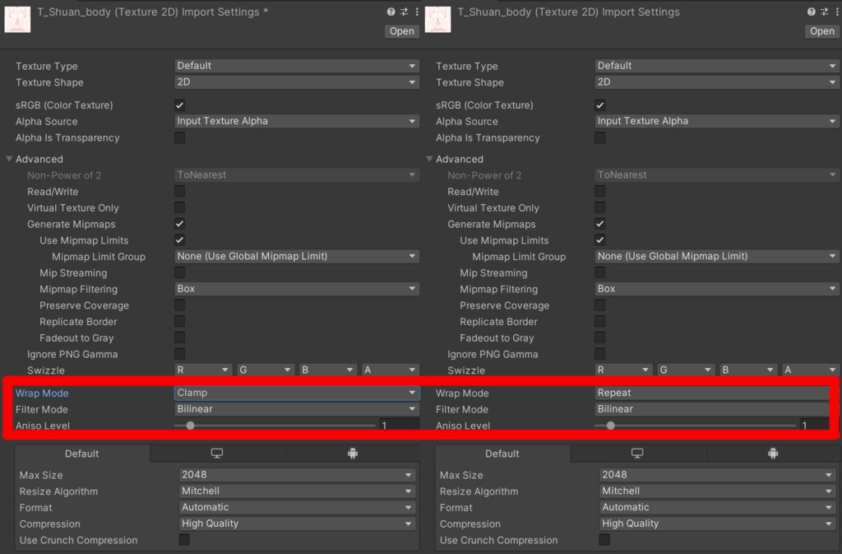Open more options menu in left panel header
The width and height of the screenshot is (842, 554).
click(x=417, y=12)
